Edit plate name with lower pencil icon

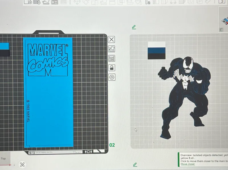[x=135, y=165]
